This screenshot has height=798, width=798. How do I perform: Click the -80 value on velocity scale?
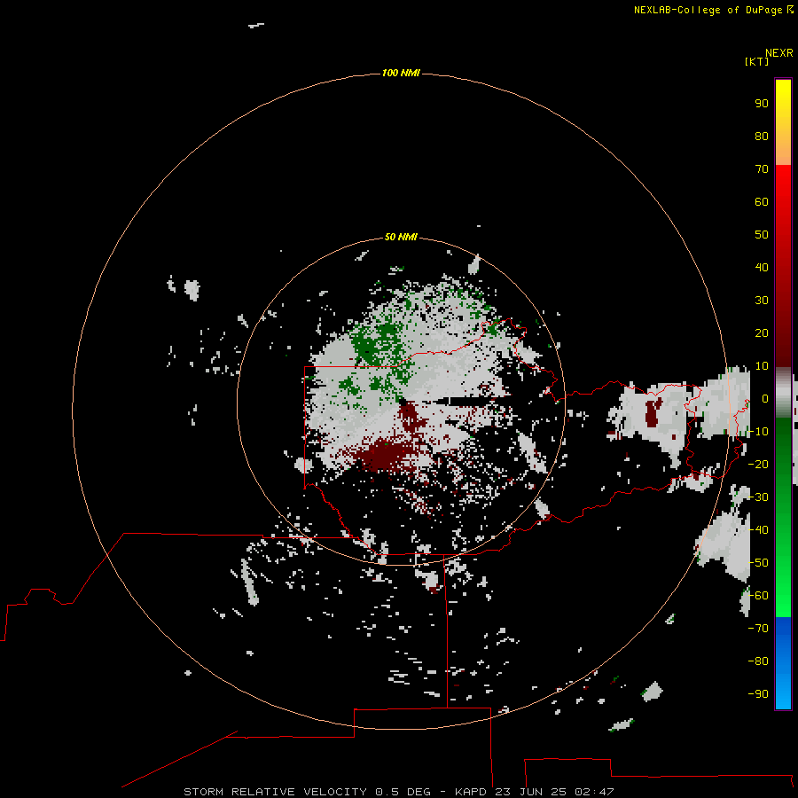click(x=758, y=661)
